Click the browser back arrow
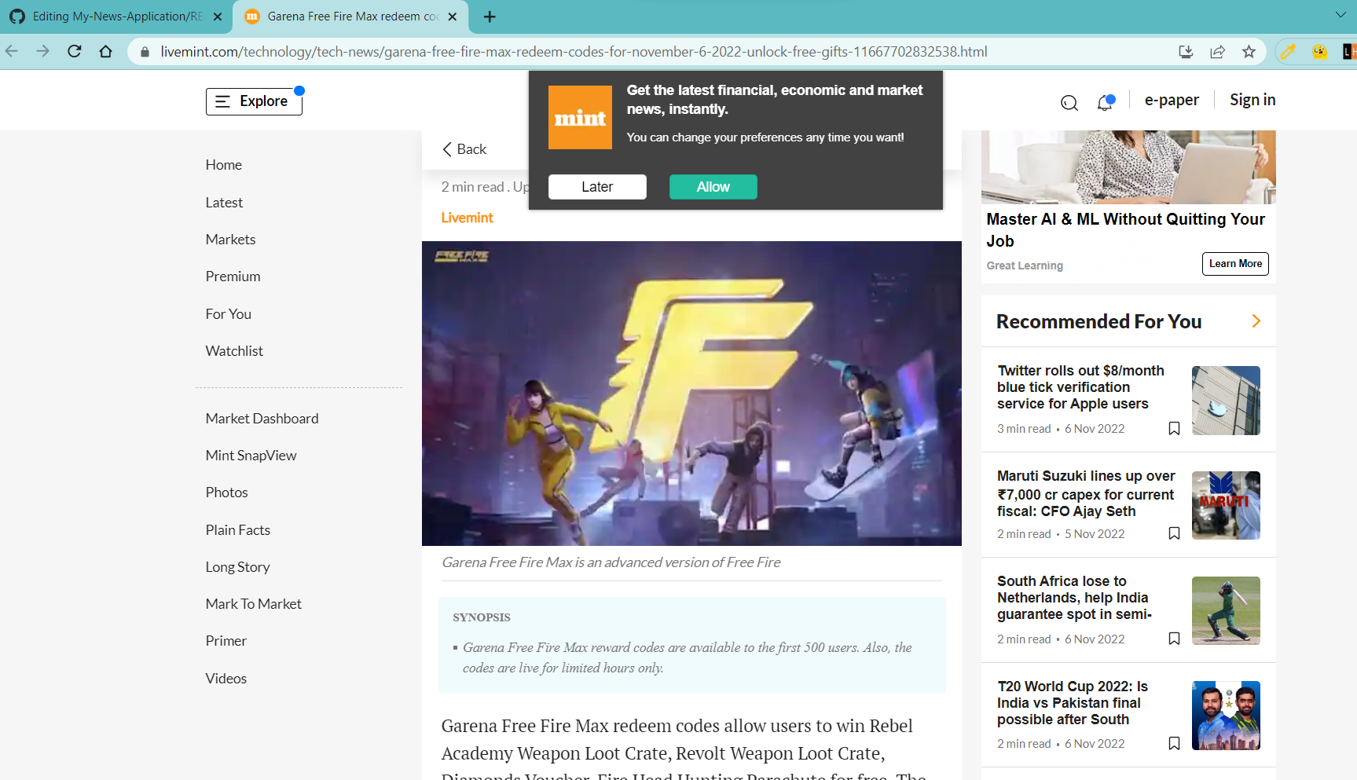The image size is (1357, 780). (12, 51)
